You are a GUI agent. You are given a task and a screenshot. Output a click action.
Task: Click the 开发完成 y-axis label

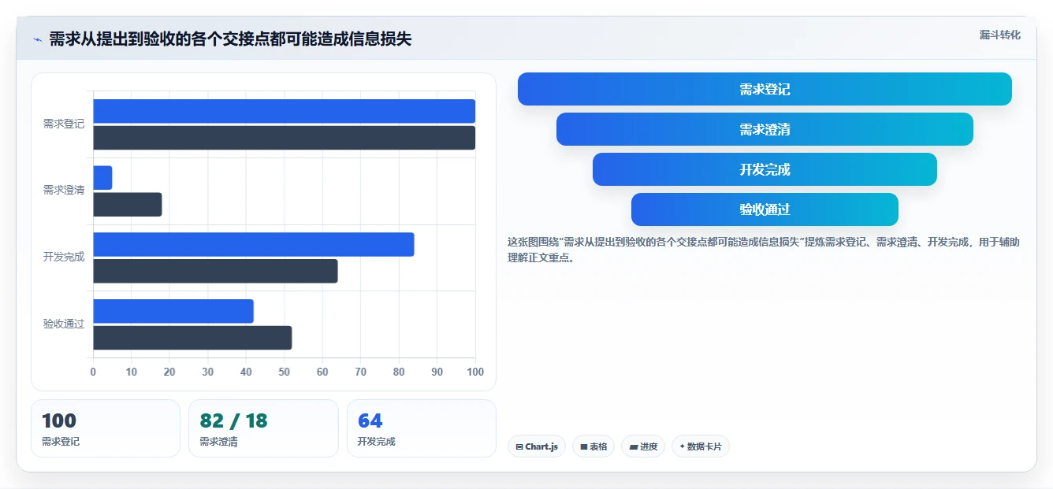[x=63, y=257]
